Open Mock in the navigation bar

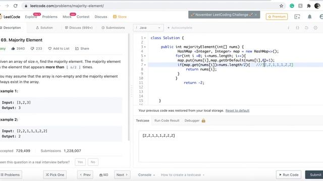pos(67,17)
